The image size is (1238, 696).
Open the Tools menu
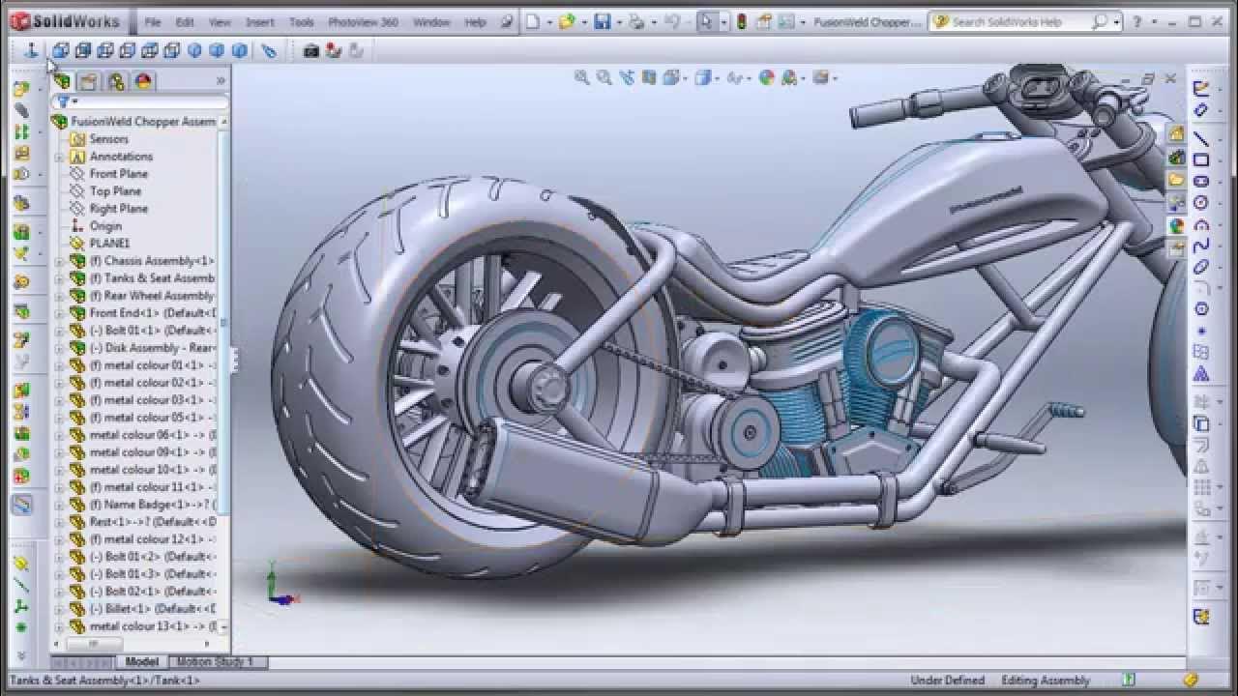coord(301,21)
